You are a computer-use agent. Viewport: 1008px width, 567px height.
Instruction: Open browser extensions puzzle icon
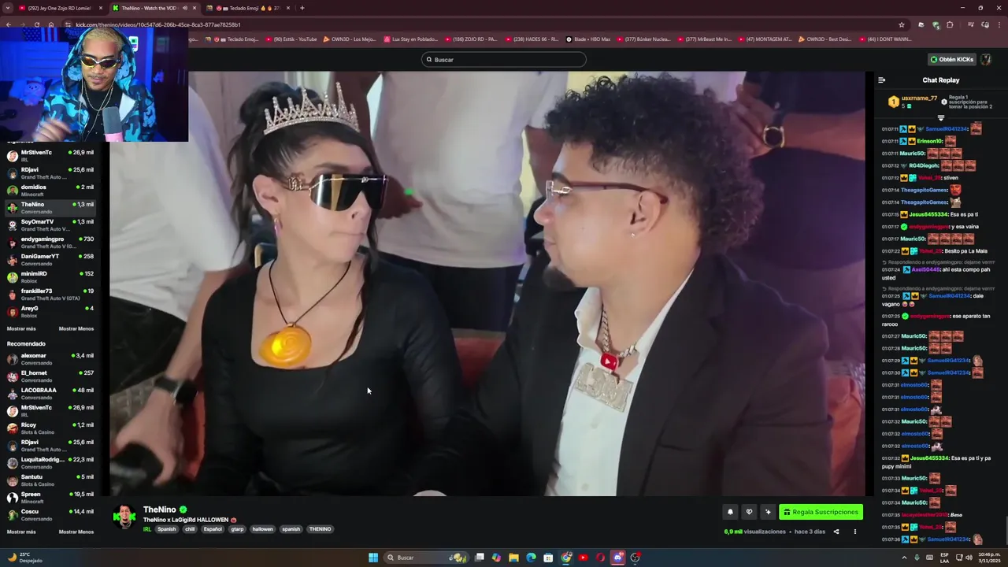(x=949, y=24)
